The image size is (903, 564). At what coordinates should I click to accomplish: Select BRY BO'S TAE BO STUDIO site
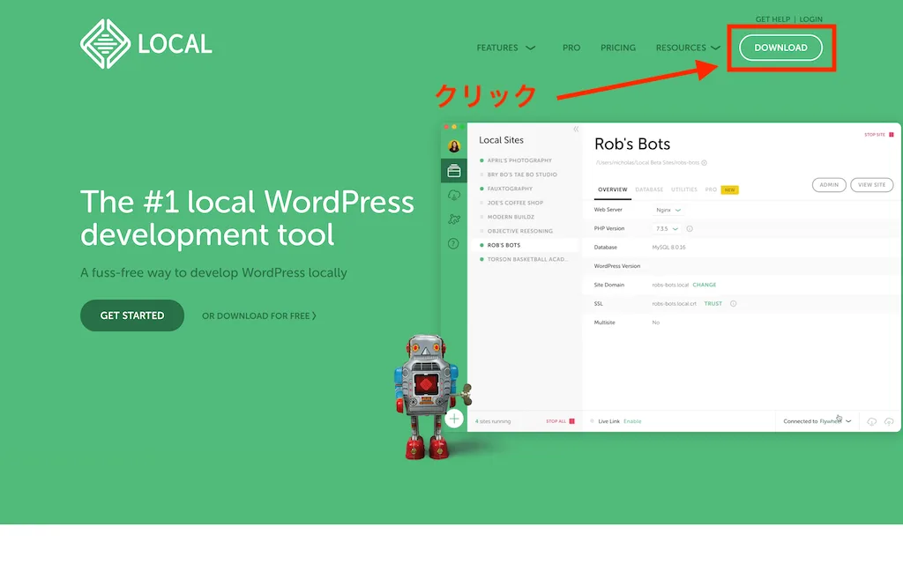point(522,174)
